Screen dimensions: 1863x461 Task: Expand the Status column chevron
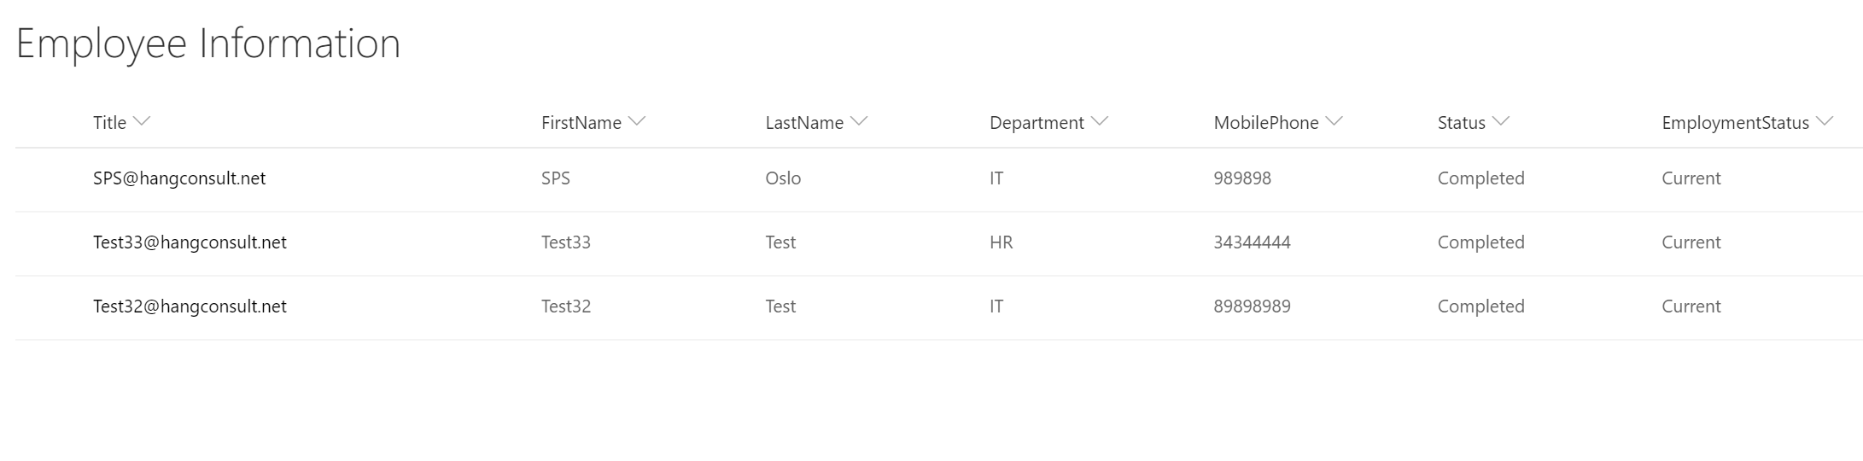1501,121
